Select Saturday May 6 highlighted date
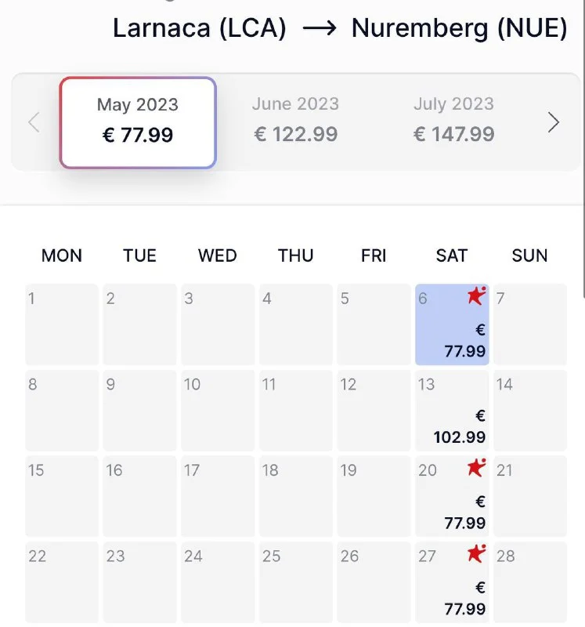The width and height of the screenshot is (585, 627). pos(452,324)
